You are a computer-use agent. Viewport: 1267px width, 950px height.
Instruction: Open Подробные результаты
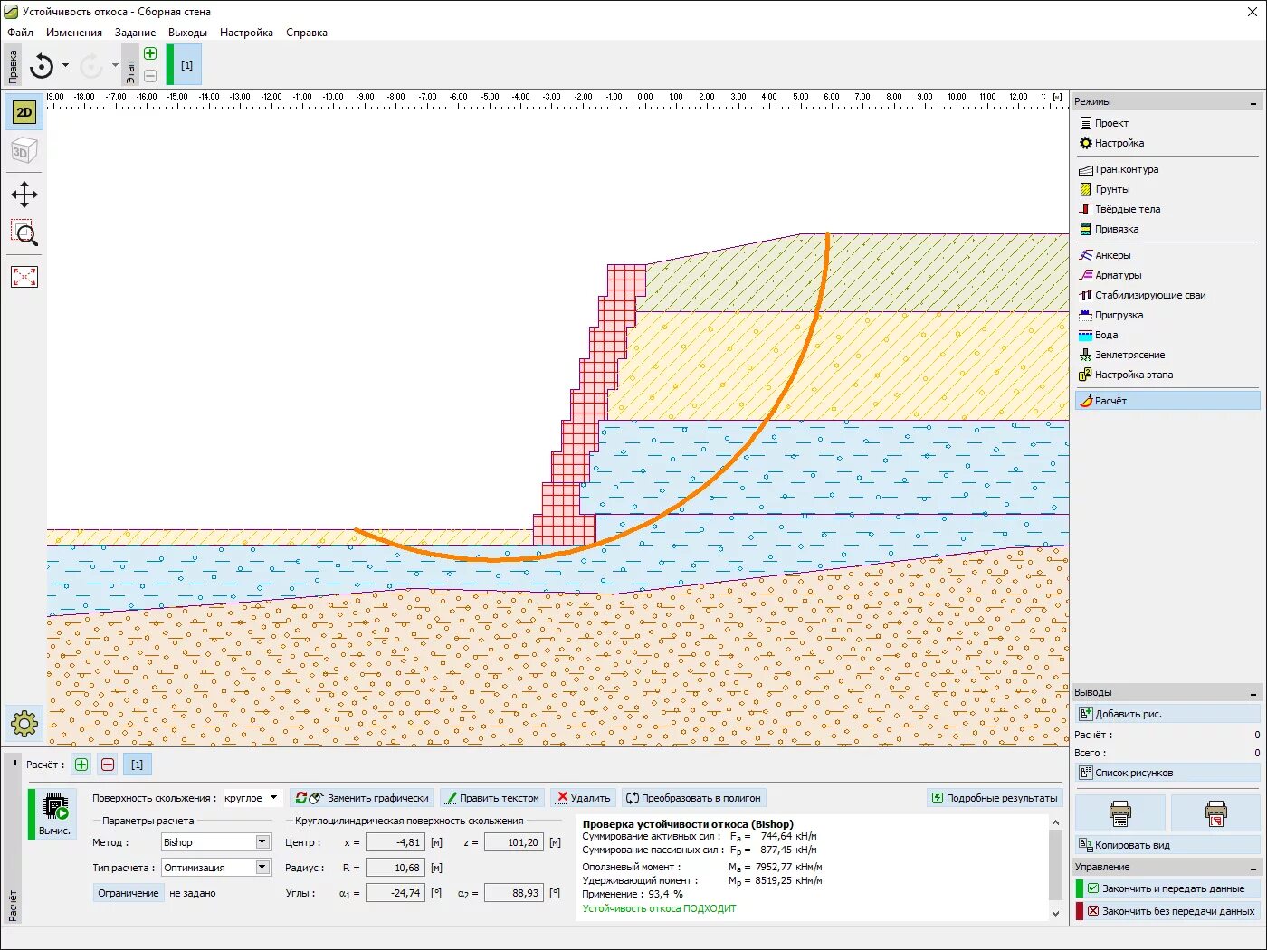pyautogui.click(x=995, y=798)
